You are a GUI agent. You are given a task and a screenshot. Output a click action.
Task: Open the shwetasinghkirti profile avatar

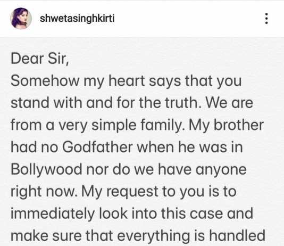point(21,18)
